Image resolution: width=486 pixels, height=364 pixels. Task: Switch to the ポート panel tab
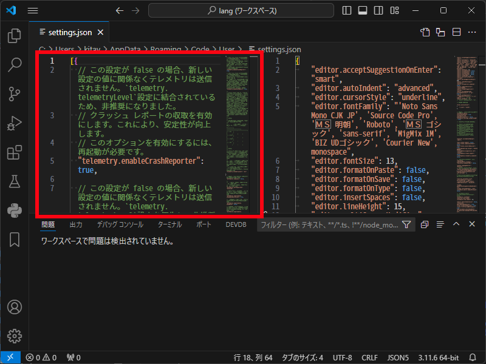pos(204,224)
